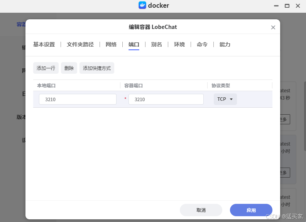Click the 取消 button
The width and height of the screenshot is (306, 222).
click(201, 210)
